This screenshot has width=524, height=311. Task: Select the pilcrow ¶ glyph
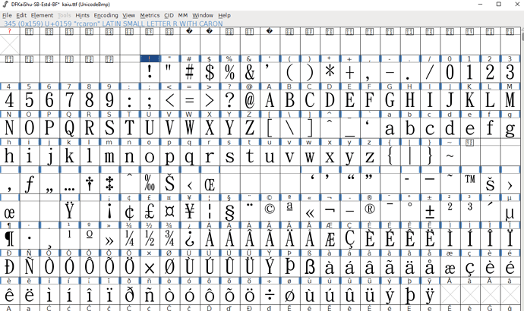click(x=9, y=239)
